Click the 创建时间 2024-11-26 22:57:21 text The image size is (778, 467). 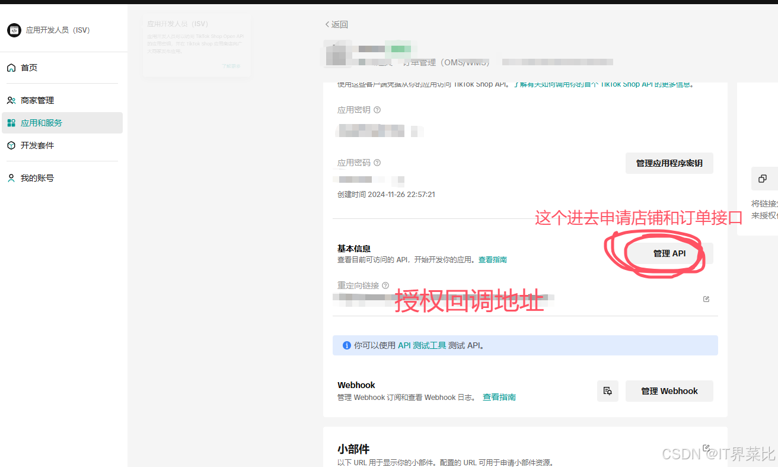387,195
